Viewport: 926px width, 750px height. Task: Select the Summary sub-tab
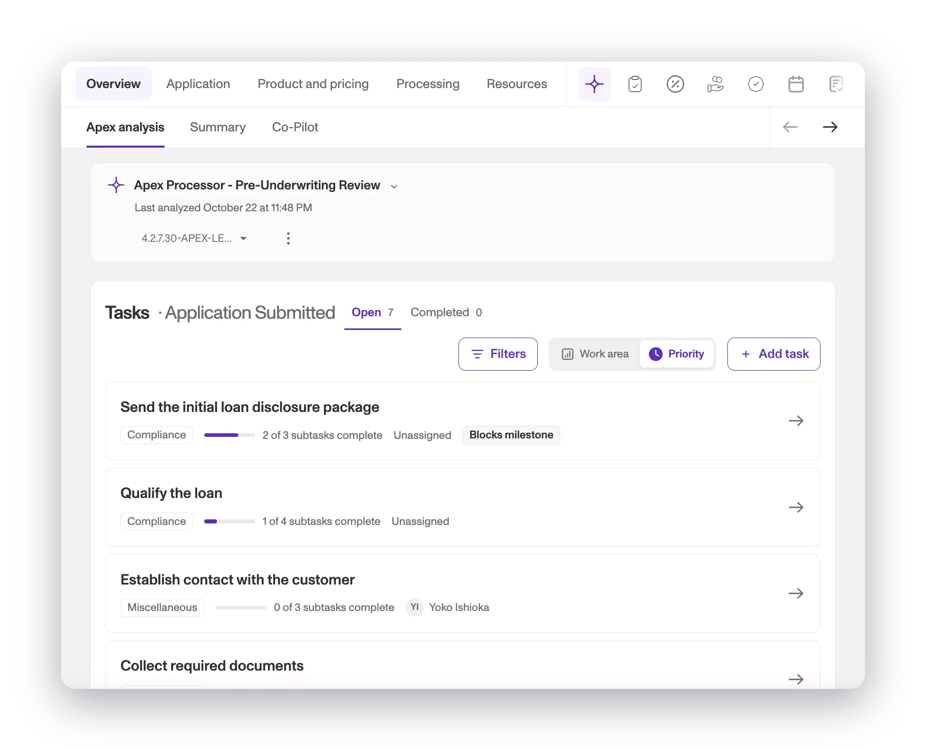(x=217, y=127)
